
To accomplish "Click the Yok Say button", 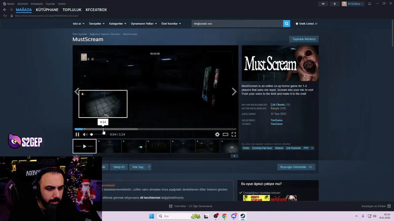I will coord(138,167).
